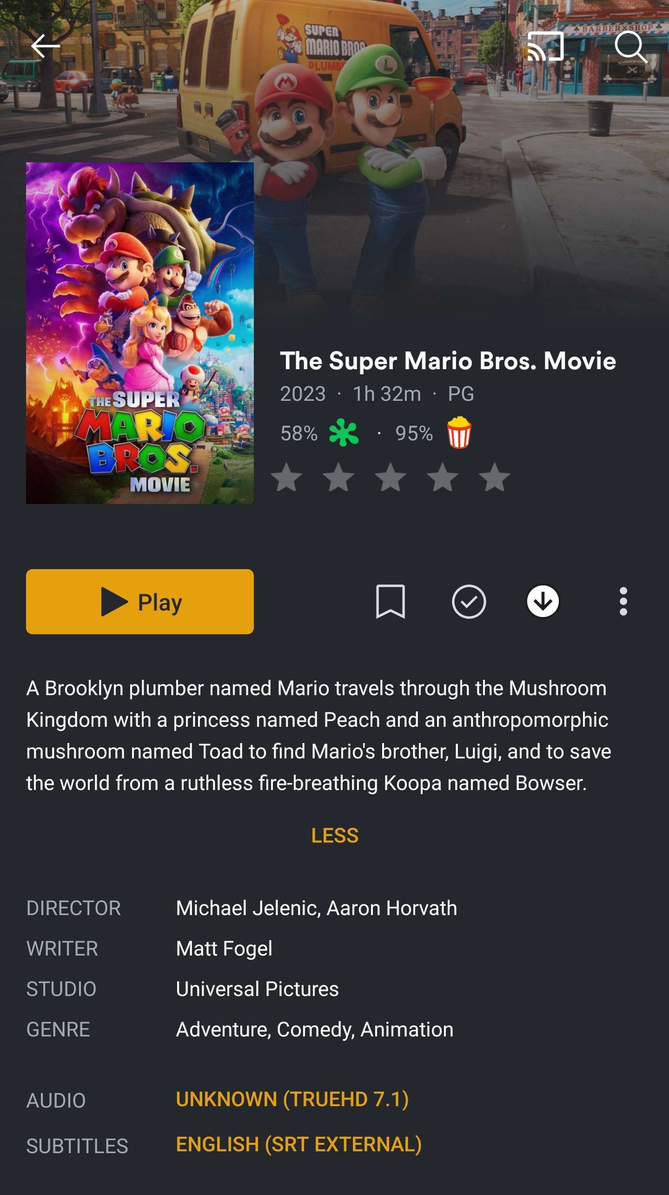
Task: Rate the movie one star
Action: point(286,477)
